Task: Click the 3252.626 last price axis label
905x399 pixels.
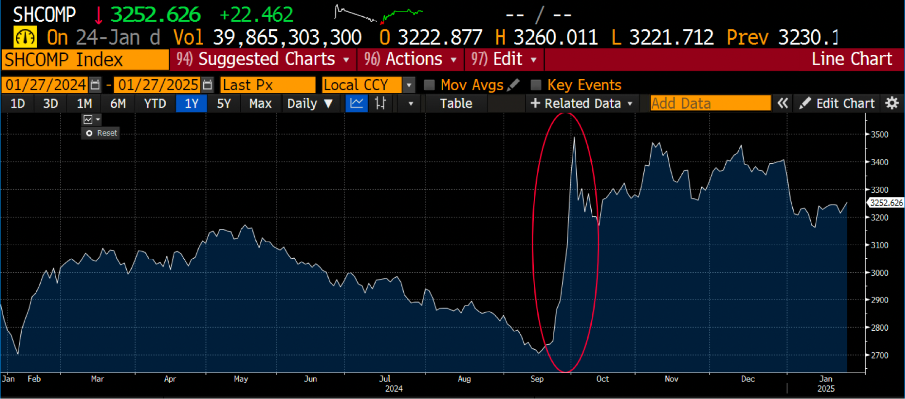Action: tap(886, 203)
